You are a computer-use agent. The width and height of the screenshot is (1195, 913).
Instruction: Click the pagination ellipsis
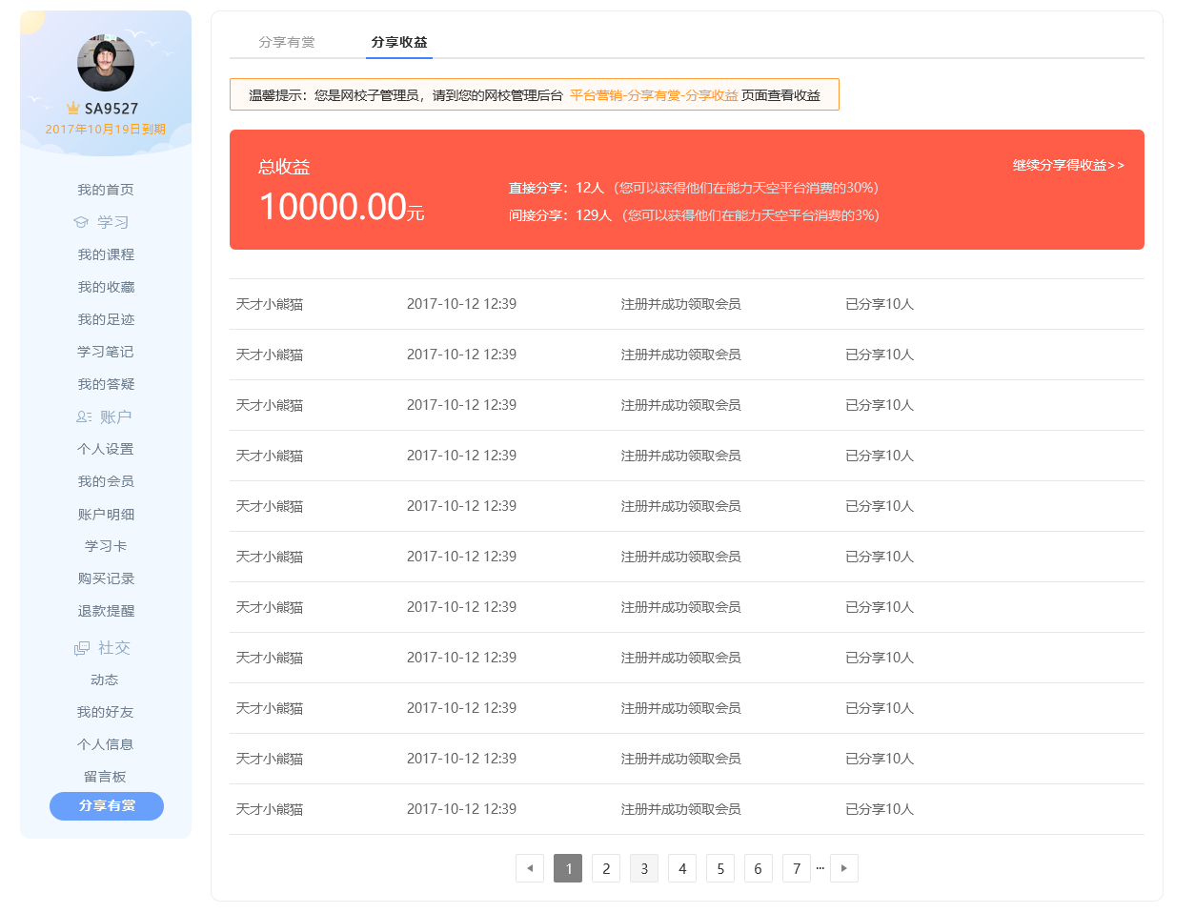coord(820,867)
